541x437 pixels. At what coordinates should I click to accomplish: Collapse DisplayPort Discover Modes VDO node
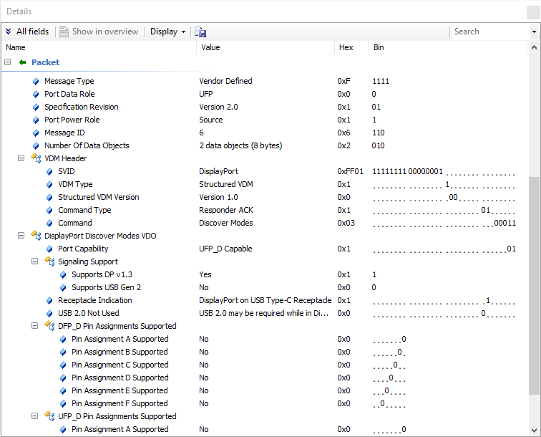click(21, 236)
